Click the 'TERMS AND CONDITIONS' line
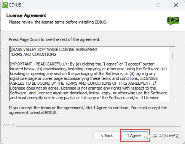The width and height of the screenshot is (185, 144). [33, 54]
